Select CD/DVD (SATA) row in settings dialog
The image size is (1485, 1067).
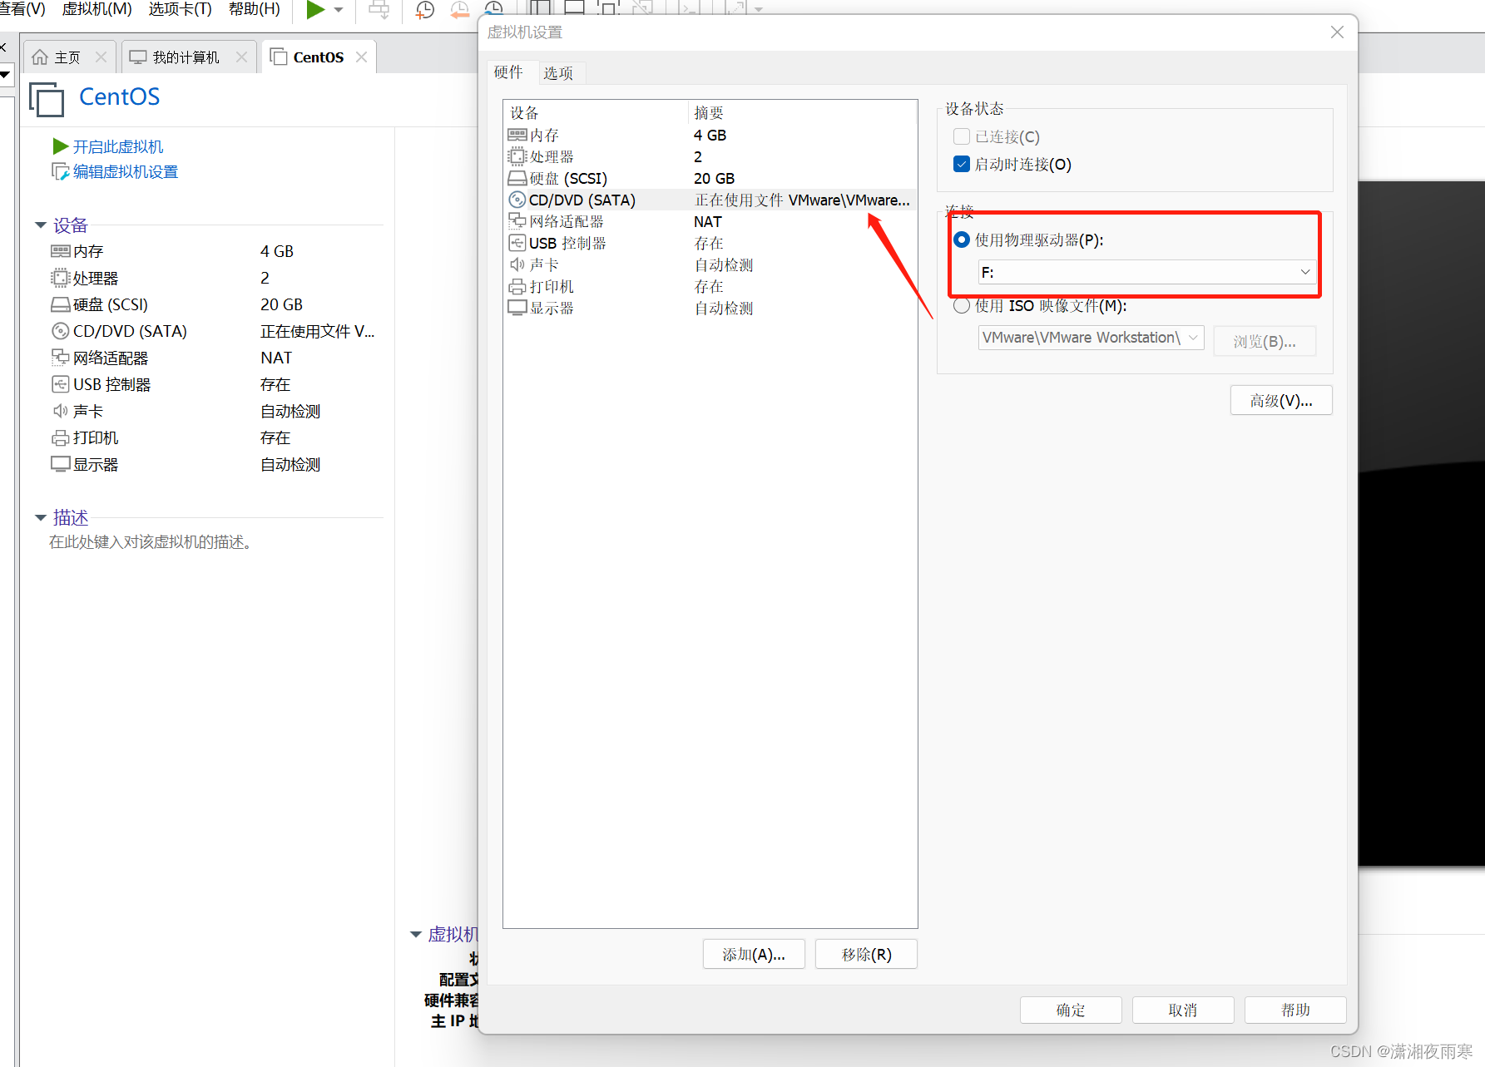pos(710,200)
